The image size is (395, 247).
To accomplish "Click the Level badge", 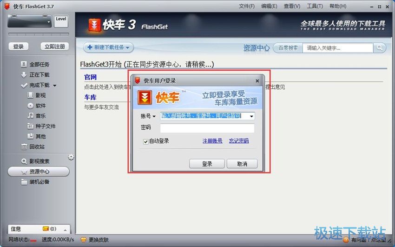I will coord(61,21).
